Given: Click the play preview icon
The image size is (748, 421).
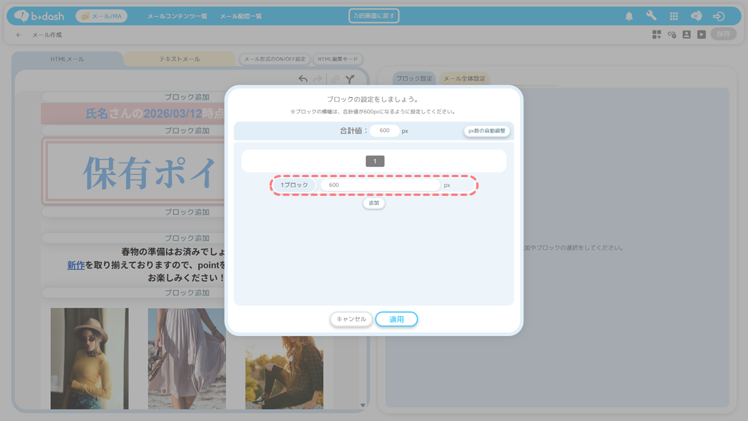Looking at the screenshot, I should tap(701, 34).
